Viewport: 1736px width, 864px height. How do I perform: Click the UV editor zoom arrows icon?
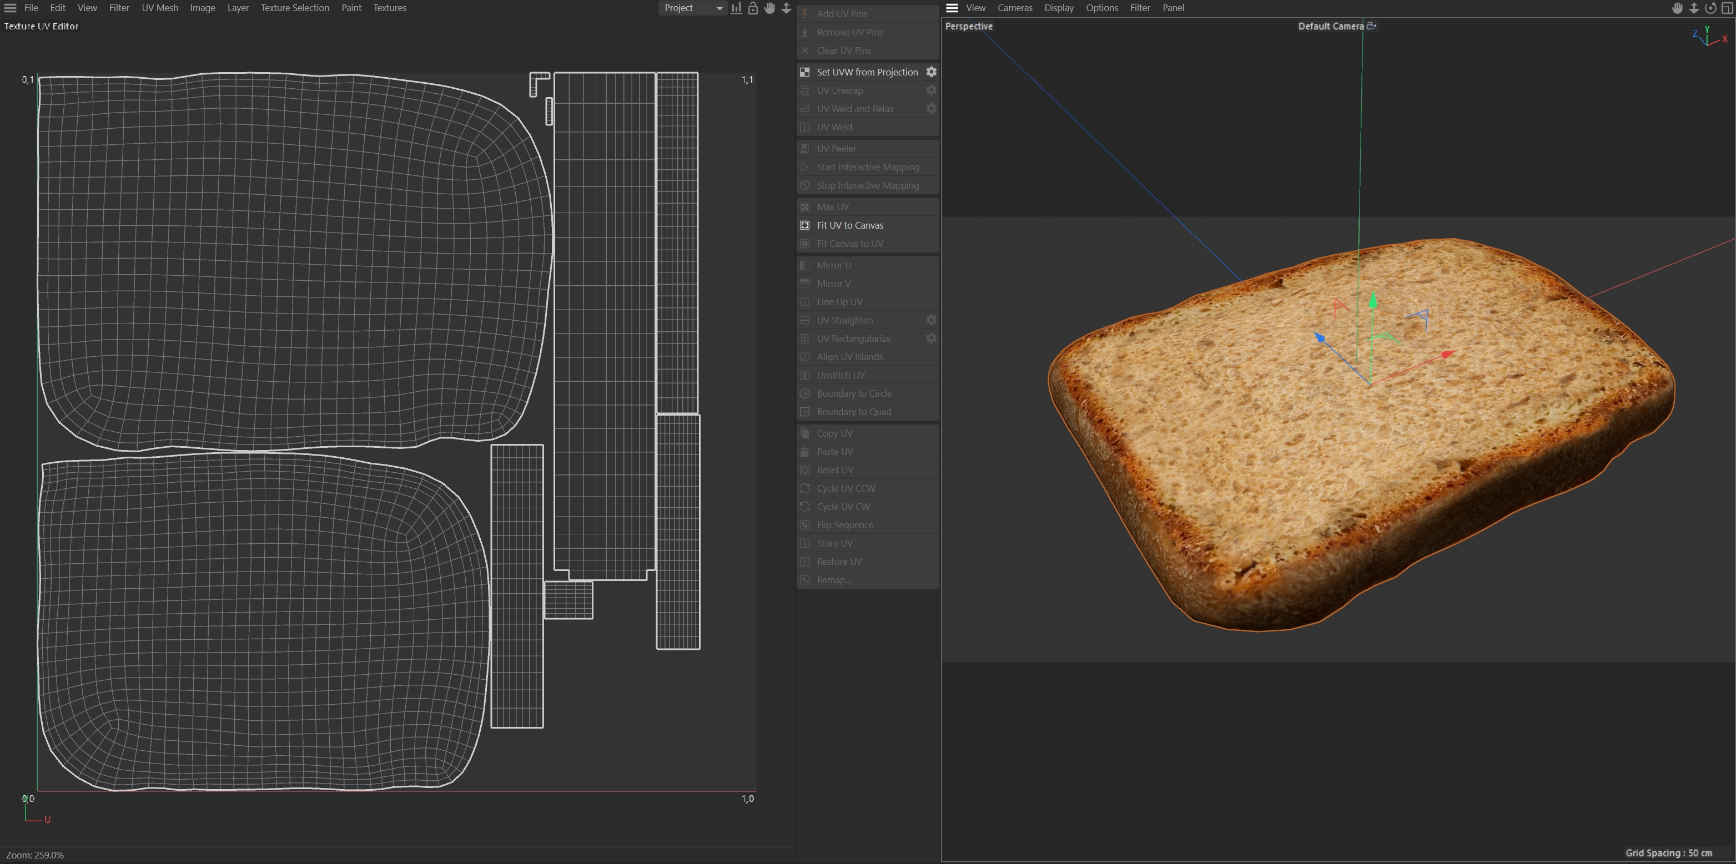[x=786, y=8]
